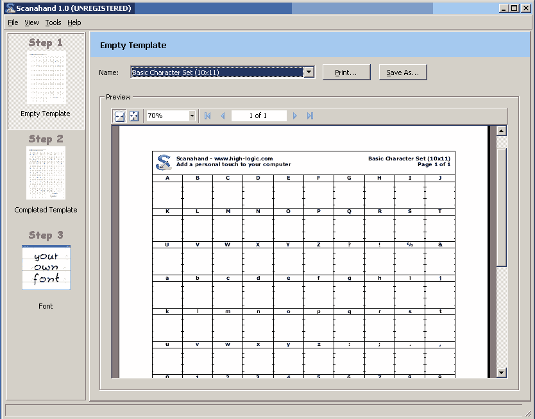Maximize the Scanahand window
Image resolution: width=535 pixels, height=419 pixels.
pos(514,8)
